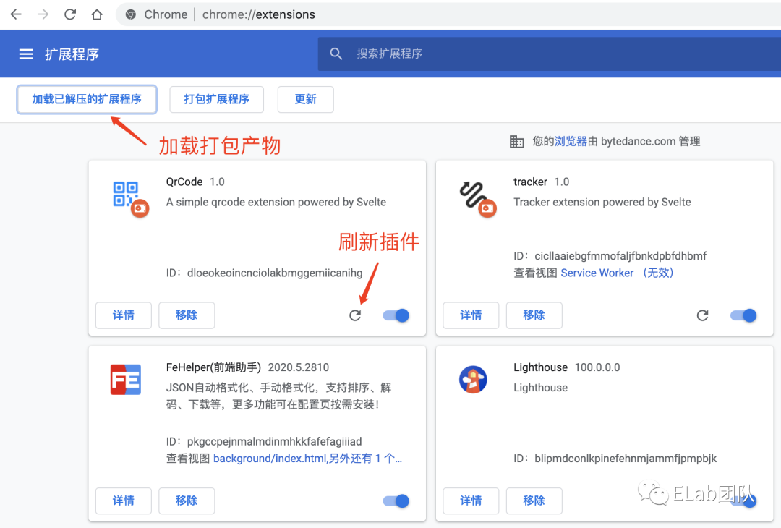The image size is (781, 528).
Task: Click 打包扩展程序 button
Action: pos(217,99)
